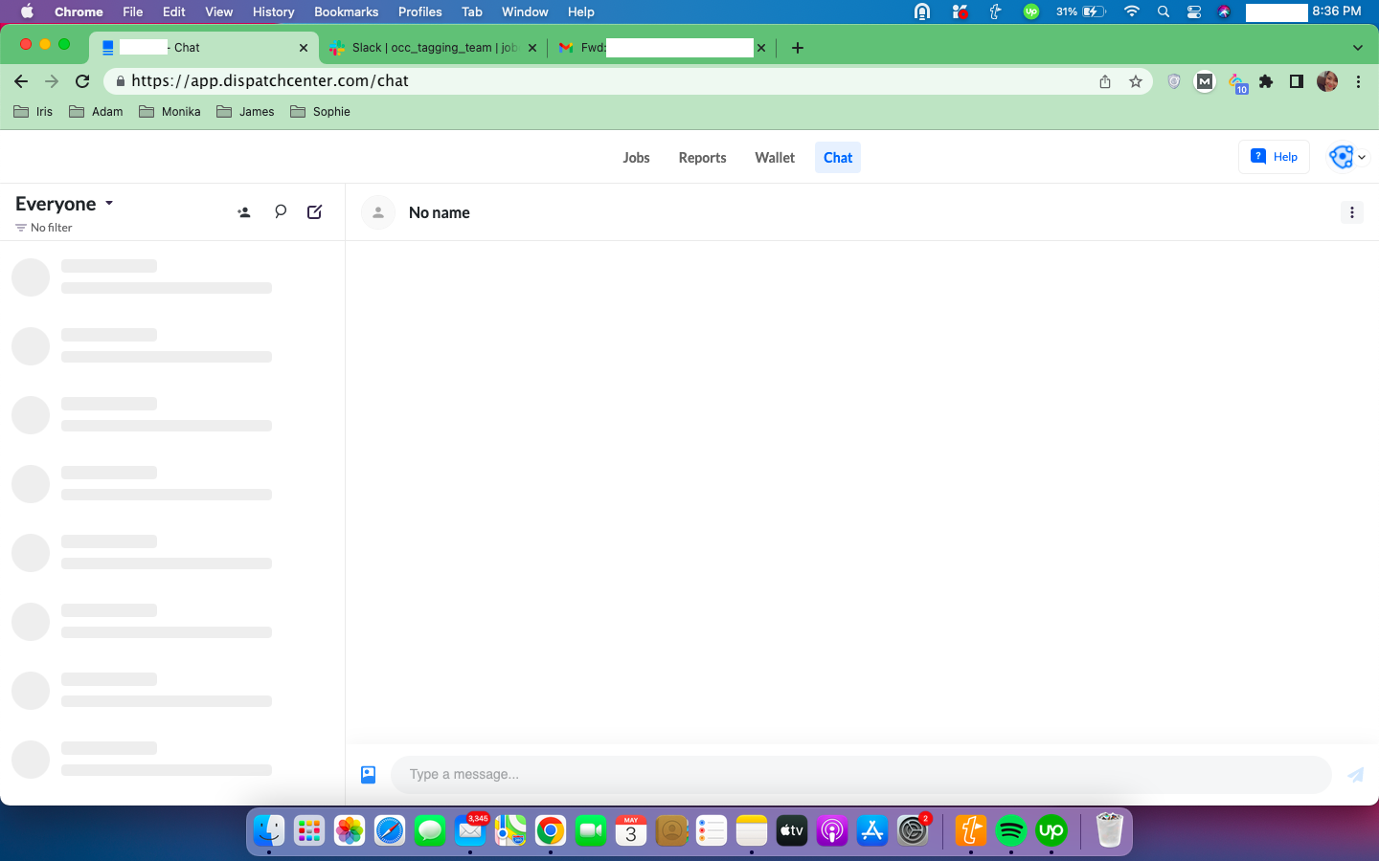1379x861 pixels.
Task: Send message with the paper plane icon
Action: tap(1356, 775)
